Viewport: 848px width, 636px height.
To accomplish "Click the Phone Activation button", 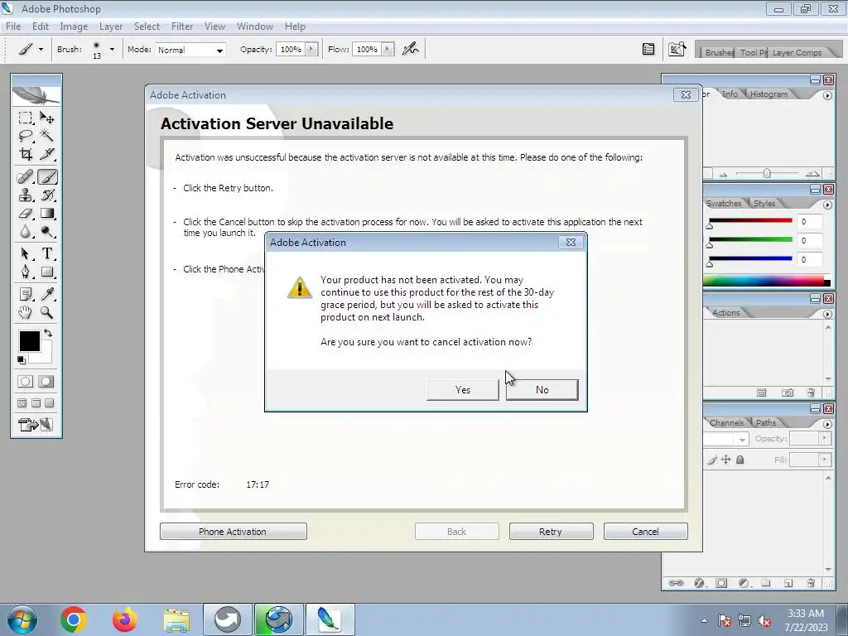I will pos(233,532).
